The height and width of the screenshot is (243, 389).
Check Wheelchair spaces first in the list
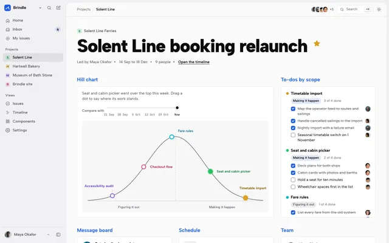pyautogui.click(x=293, y=187)
